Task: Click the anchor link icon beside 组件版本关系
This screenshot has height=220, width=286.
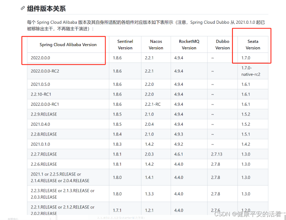Action: point(23,8)
